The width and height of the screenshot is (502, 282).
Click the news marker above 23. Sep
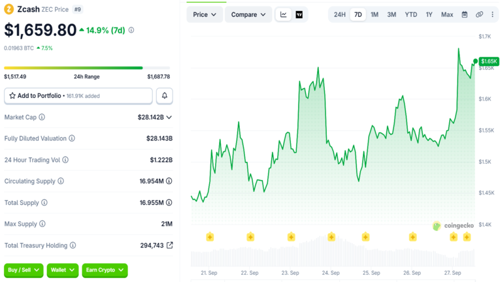(291, 237)
